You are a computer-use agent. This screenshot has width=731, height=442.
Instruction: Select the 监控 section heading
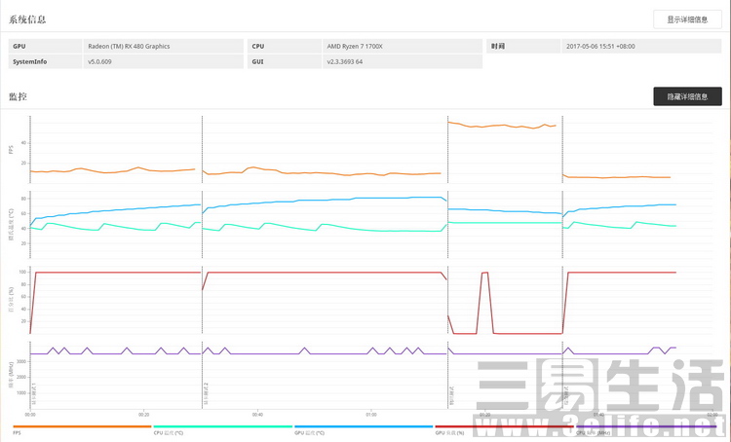[18, 96]
